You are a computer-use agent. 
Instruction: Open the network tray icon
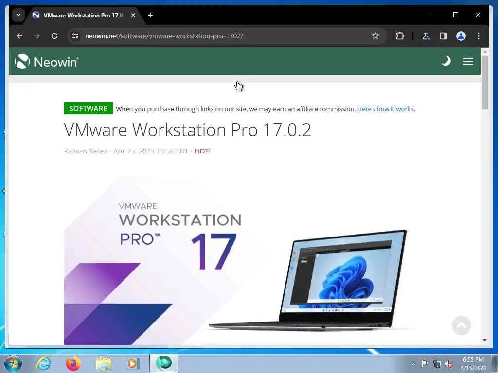tap(437, 364)
